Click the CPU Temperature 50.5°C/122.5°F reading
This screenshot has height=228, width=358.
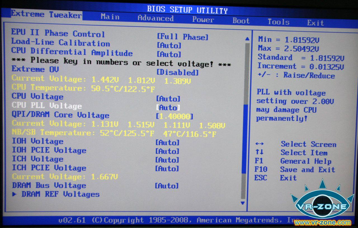[83, 88]
